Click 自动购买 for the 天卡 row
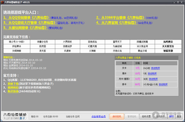The width and height of the screenshot is (185, 122). 155,68
